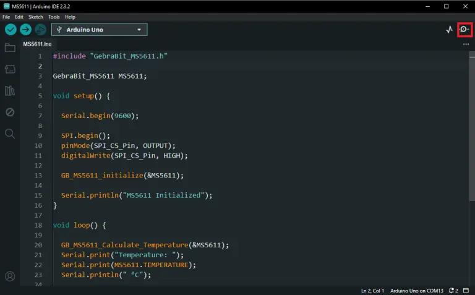This screenshot has width=475, height=295.
Task: Open the Tools menu
Action: [x=54, y=17]
